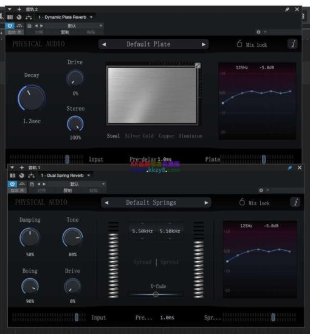This screenshot has height=334, width=310.
Task: Go to next DAW preset in Plate window
Action: pos(41,26)
